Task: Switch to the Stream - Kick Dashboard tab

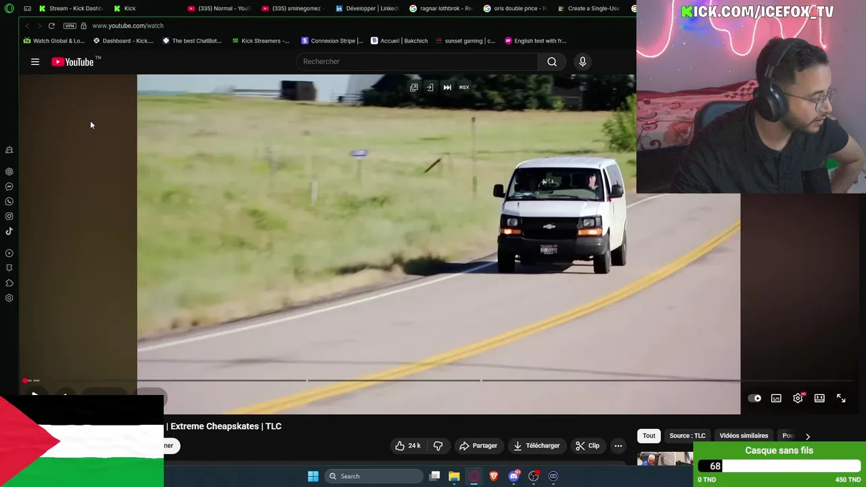Action: point(70,8)
